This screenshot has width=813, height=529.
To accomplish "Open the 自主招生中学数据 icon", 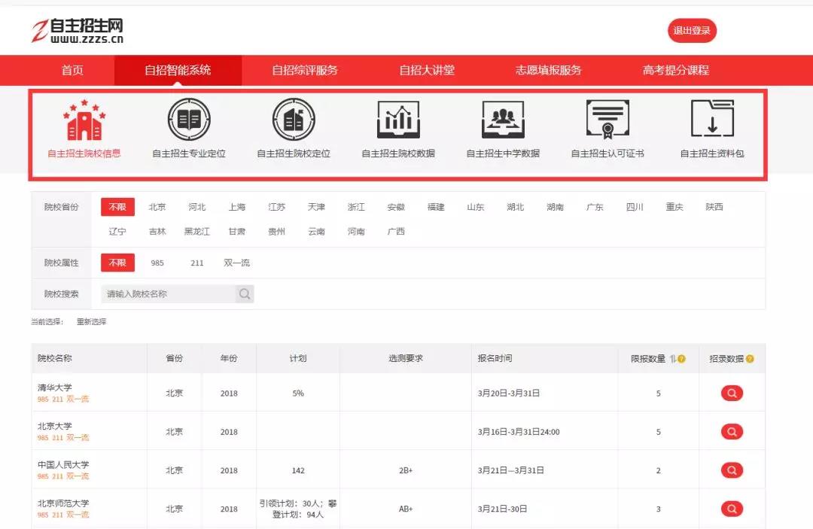I will [503, 120].
